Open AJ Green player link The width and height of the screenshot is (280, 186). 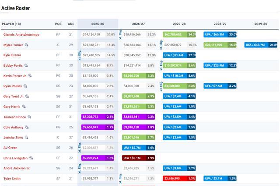pos(10,148)
